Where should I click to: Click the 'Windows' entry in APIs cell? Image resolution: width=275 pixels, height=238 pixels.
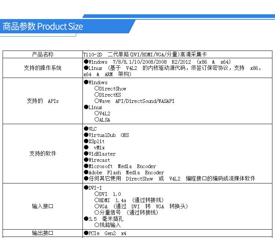[96, 82]
